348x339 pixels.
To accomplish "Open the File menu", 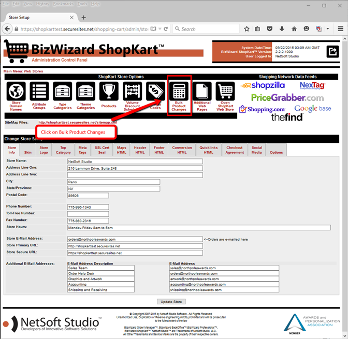I will pyautogui.click(x=6, y=4).
